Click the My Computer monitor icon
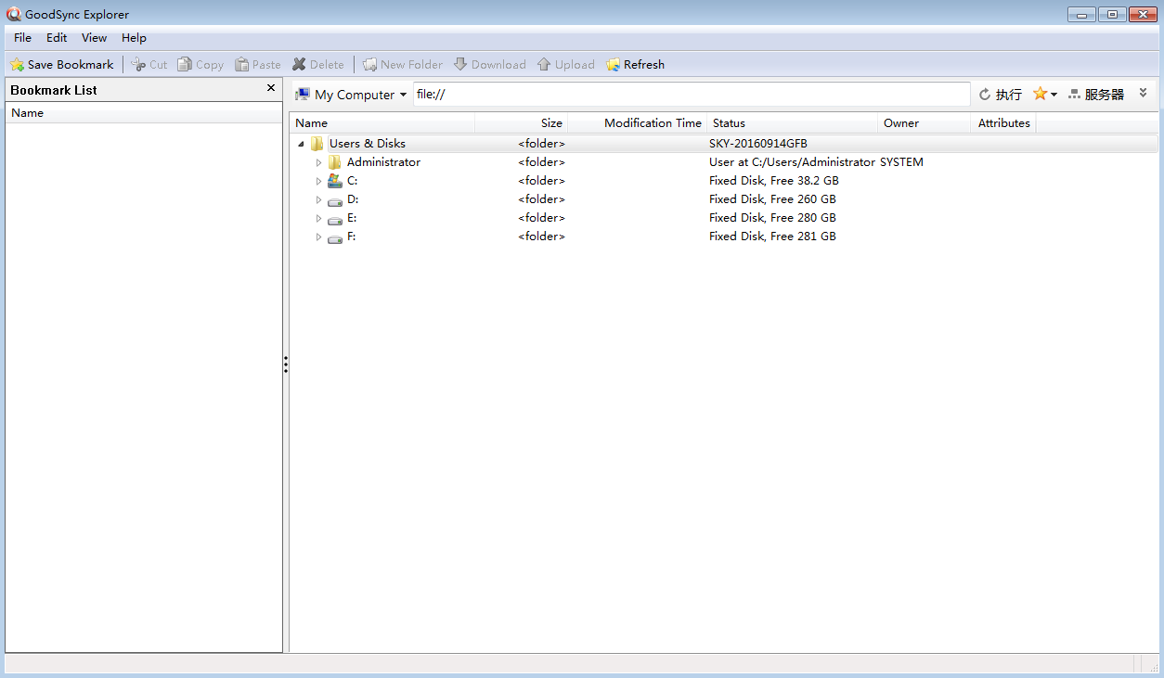The image size is (1164, 678). tap(303, 95)
